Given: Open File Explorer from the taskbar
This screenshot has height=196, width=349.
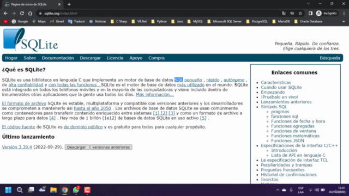Looking at the screenshot, I should coord(53,190).
